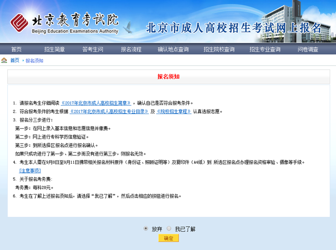336x250 pixels.
Task: Select the 我已了解 radio button
Action: [x=169, y=228]
